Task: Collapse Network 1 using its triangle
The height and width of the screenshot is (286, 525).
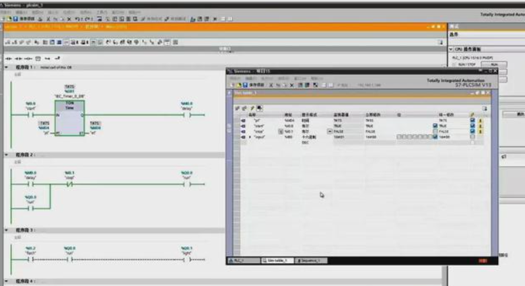Action: coord(6,67)
